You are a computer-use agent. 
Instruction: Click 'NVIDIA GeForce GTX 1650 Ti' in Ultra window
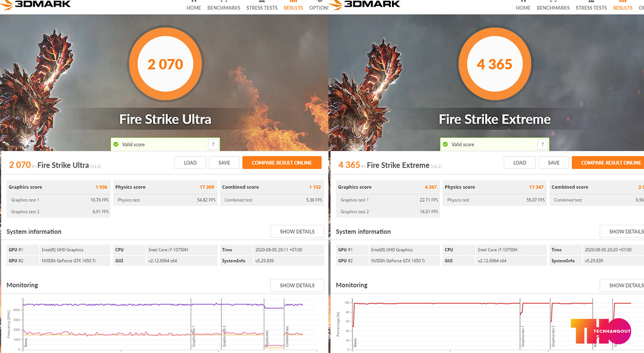[x=69, y=261]
